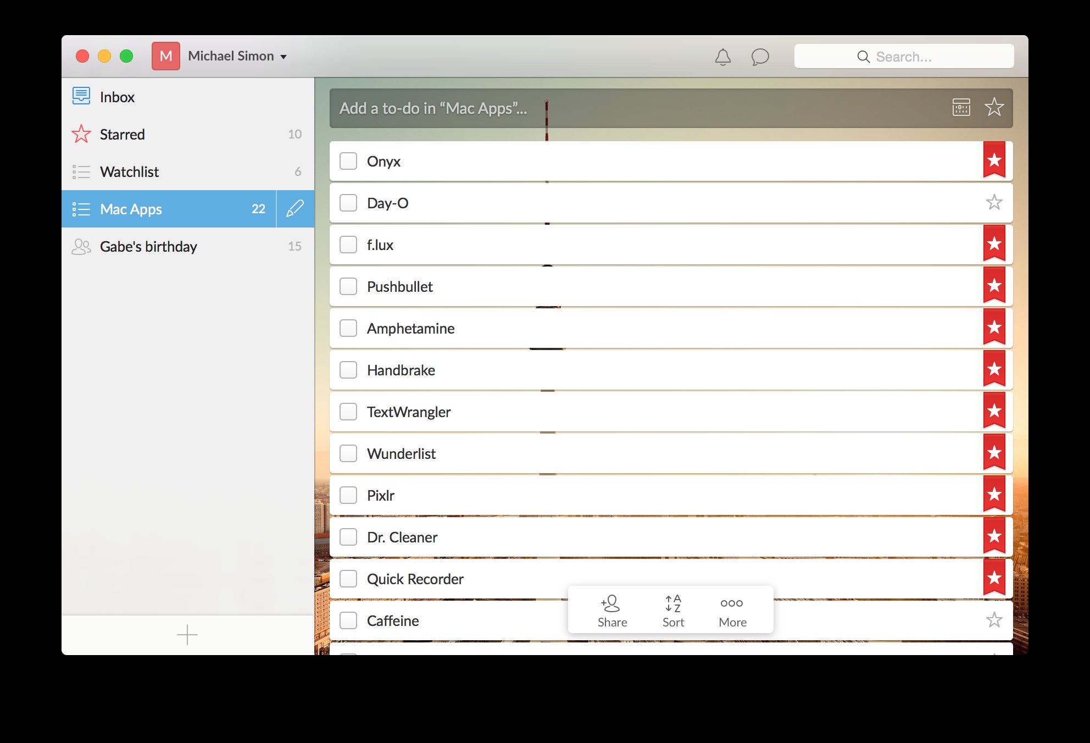The width and height of the screenshot is (1090, 743).
Task: Click the calendar grid icon top right
Action: (959, 108)
